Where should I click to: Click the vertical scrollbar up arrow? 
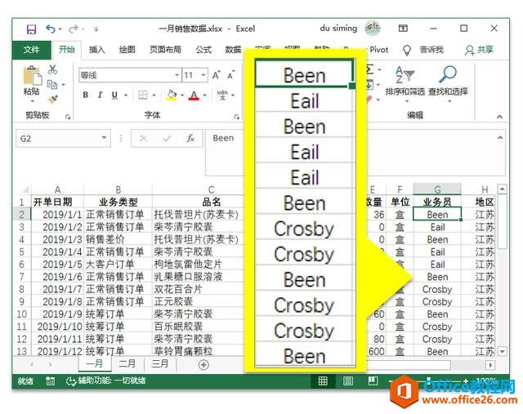tap(502, 189)
